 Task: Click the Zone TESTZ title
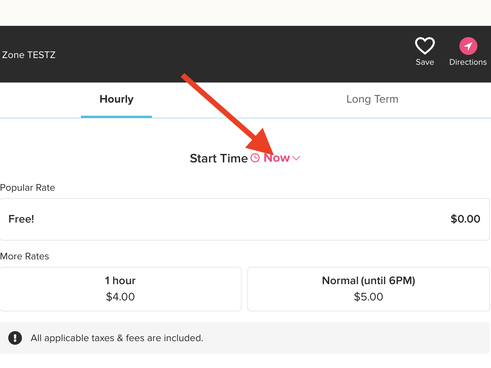tap(29, 55)
